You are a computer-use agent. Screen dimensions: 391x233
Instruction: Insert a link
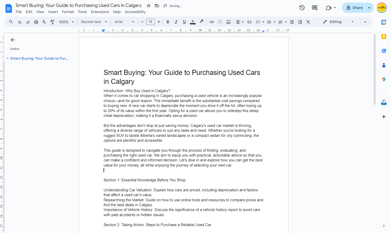click(212, 22)
